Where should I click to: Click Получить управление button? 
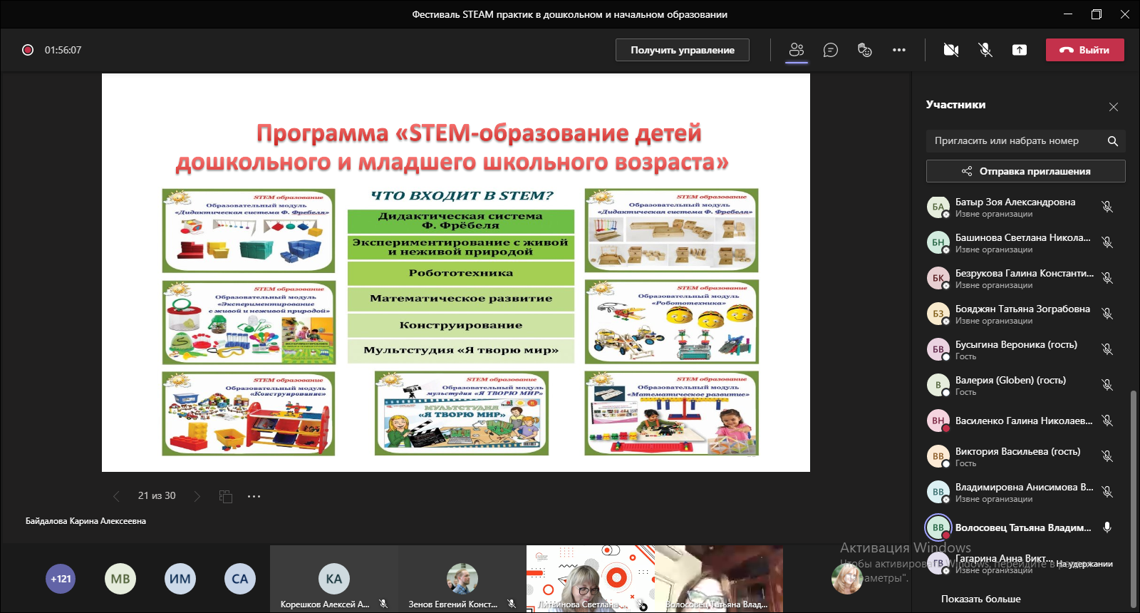coord(682,50)
